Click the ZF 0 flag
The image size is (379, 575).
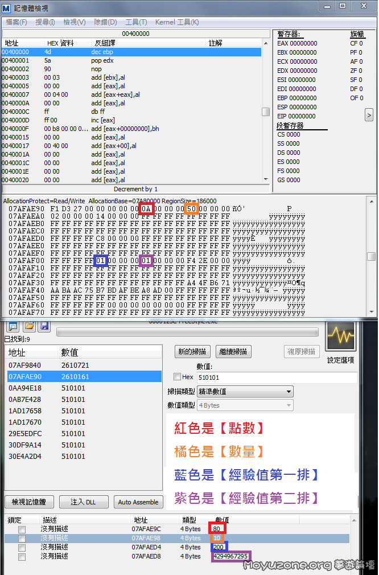tap(356, 71)
